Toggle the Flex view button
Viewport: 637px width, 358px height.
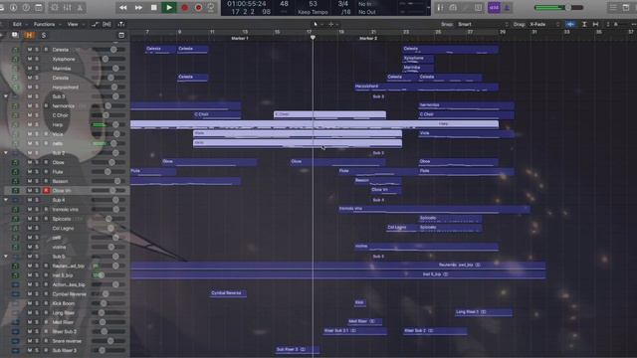click(106, 24)
